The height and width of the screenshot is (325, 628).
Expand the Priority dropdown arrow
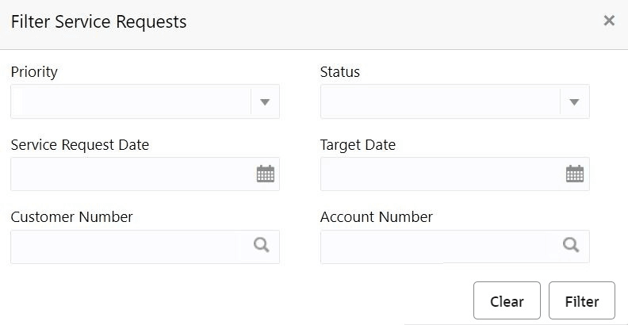tap(266, 101)
